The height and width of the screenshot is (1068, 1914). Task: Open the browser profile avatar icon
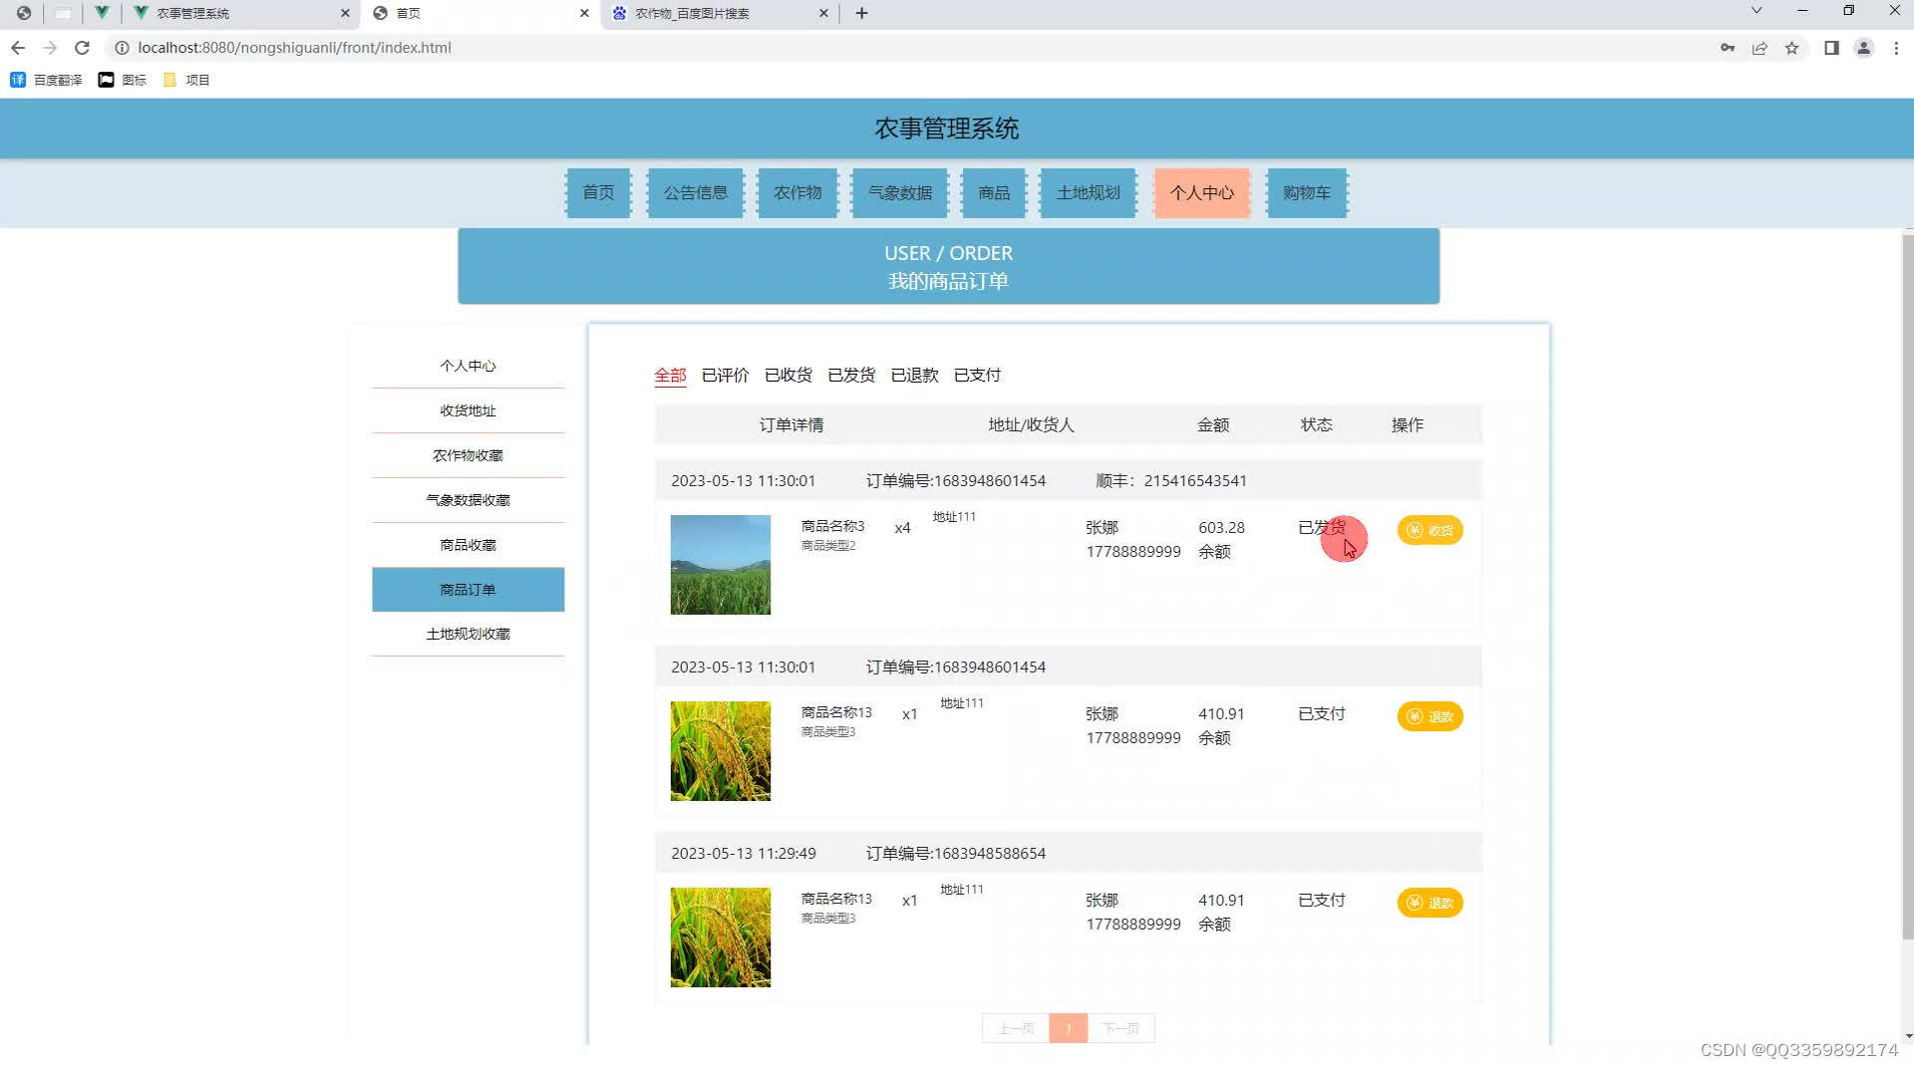(1863, 48)
